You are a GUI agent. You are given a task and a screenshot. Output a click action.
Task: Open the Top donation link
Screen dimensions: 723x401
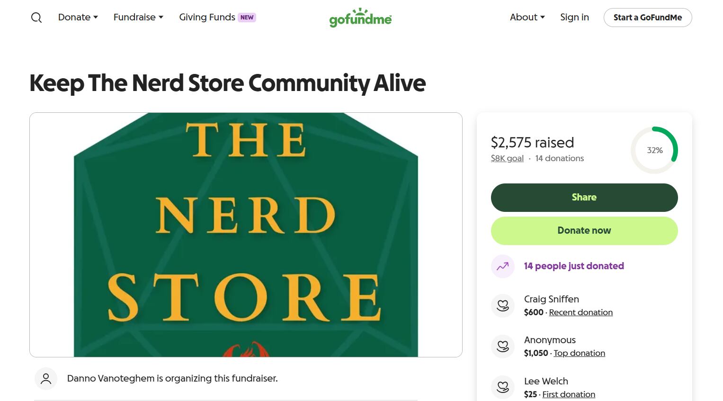pyautogui.click(x=579, y=353)
